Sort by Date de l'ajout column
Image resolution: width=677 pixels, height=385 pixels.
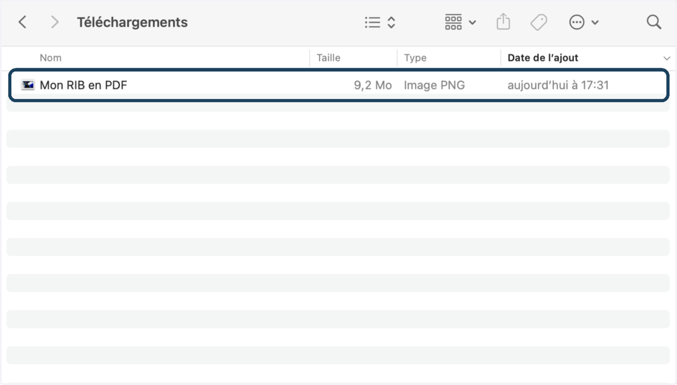543,58
